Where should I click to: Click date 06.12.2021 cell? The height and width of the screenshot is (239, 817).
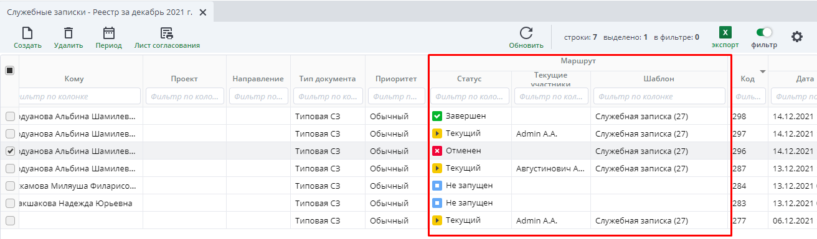794,220
